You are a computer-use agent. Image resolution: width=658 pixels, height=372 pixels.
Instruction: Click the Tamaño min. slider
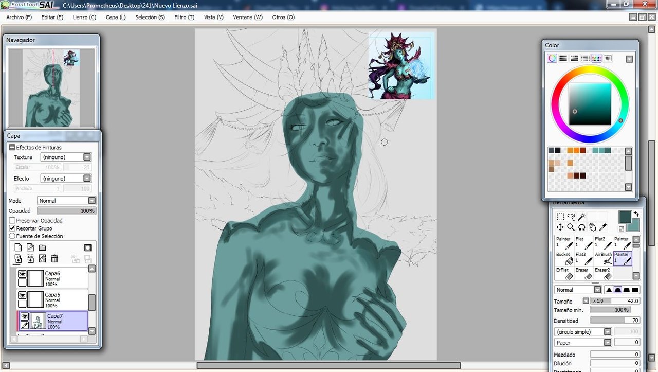(610, 310)
